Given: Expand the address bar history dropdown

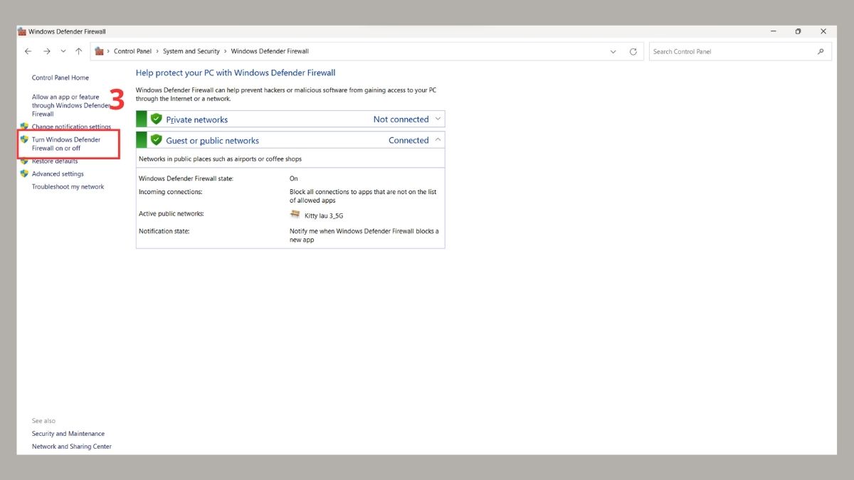Looking at the screenshot, I should click(x=613, y=51).
